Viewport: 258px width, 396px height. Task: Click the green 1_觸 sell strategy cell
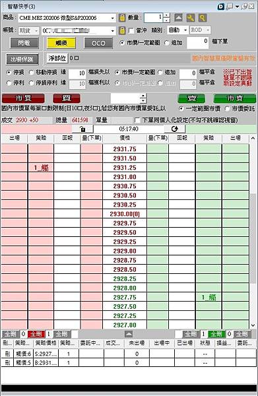[x=209, y=298]
